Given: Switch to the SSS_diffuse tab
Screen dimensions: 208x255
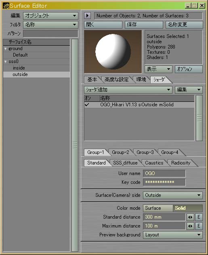Looking at the screenshot, I should tap(125, 163).
